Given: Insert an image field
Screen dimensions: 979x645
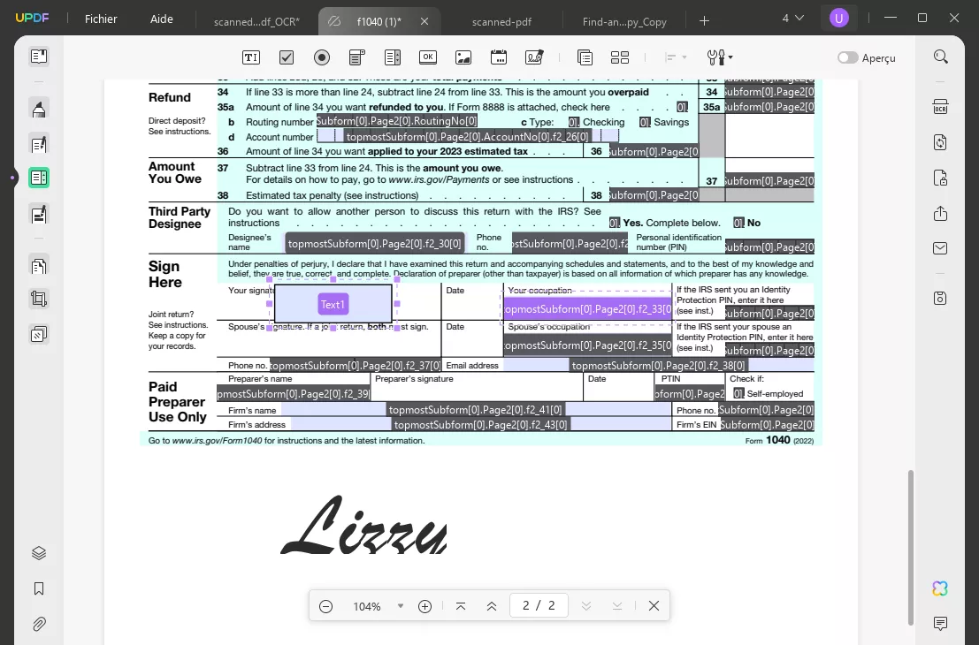Looking at the screenshot, I should click(x=463, y=57).
